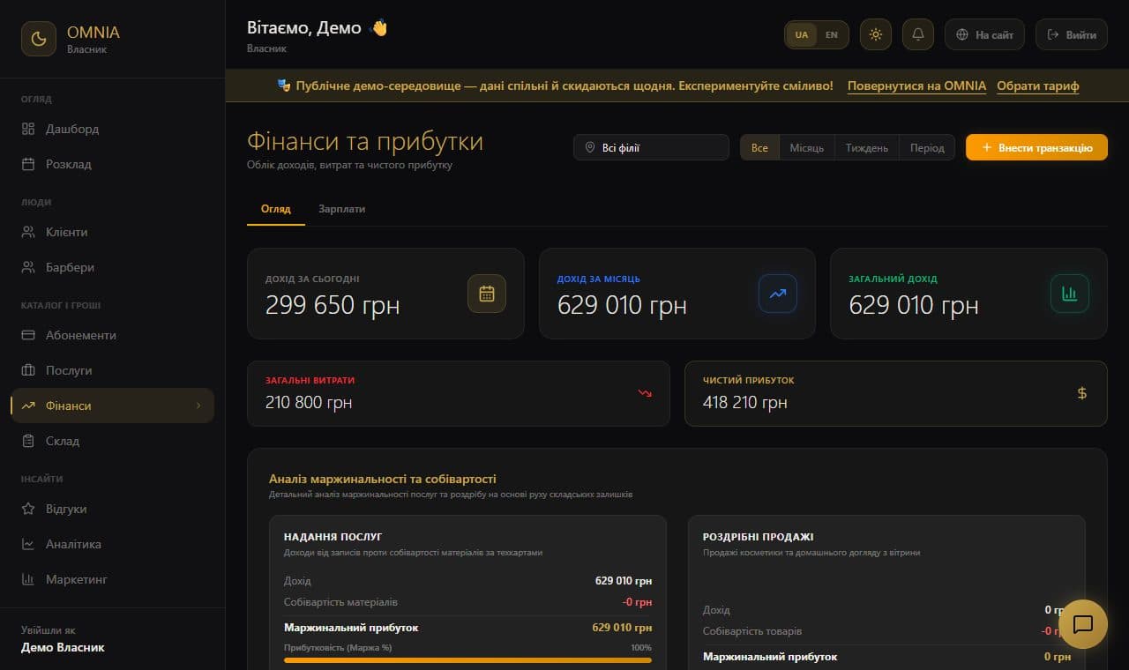The image size is (1129, 670).
Task: Open Розклад calendar in the sidebar
Action: tap(112, 164)
